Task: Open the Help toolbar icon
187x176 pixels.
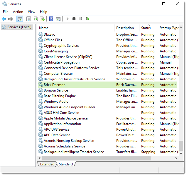Action: coord(51,19)
